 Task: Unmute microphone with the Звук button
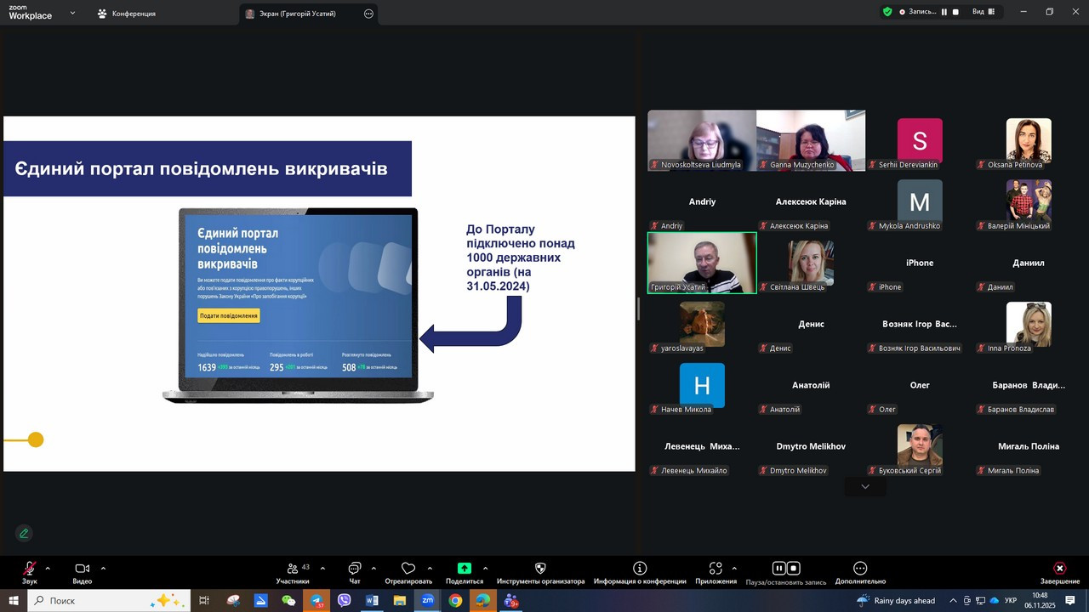click(x=30, y=569)
